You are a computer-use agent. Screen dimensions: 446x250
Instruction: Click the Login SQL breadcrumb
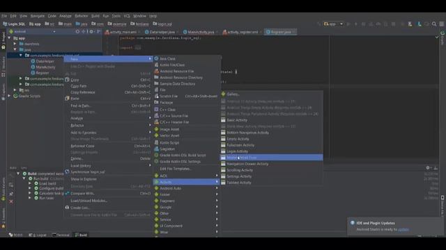click(14, 24)
